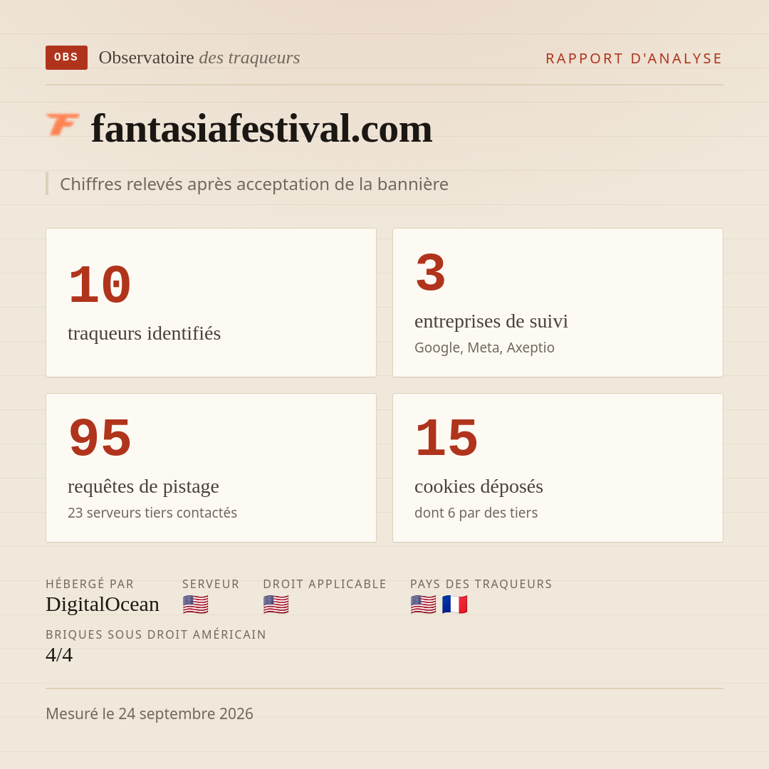Click the note about bannière acceptance

coord(254,184)
